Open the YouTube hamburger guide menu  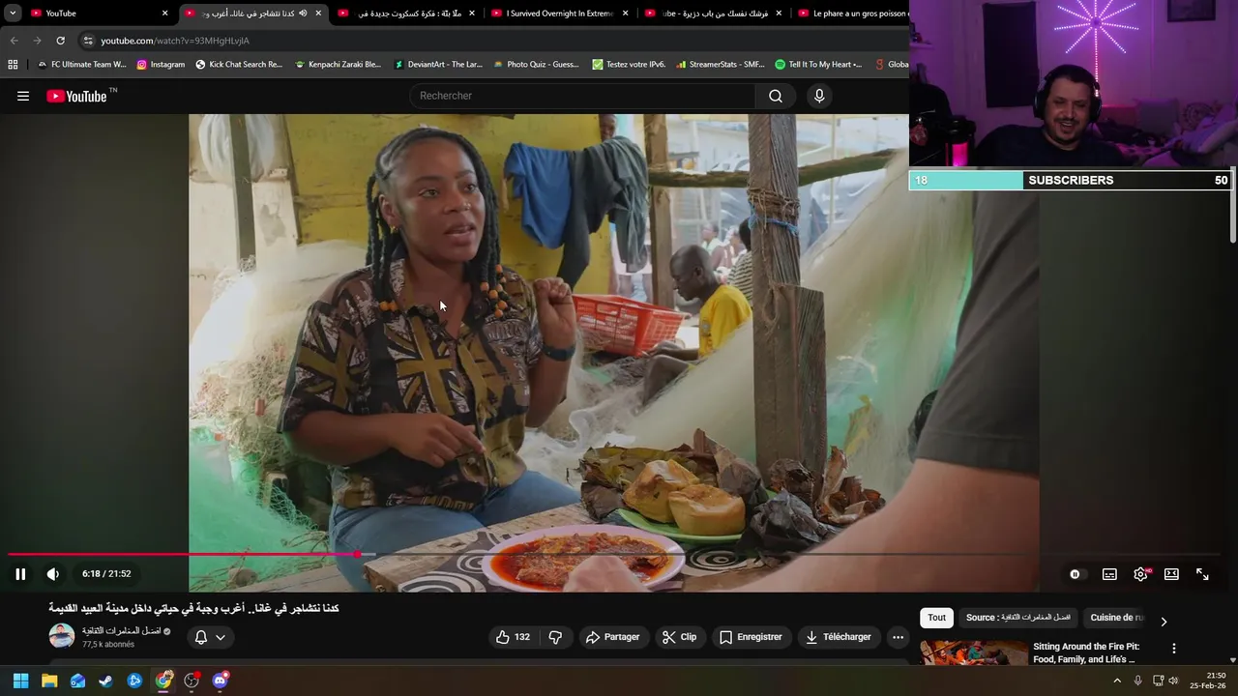pyautogui.click(x=23, y=96)
